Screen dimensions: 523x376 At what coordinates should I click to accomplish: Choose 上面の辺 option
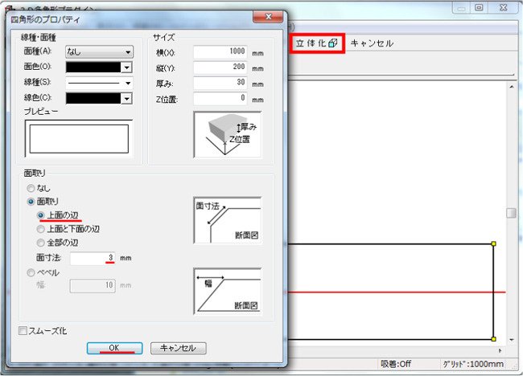click(42, 215)
